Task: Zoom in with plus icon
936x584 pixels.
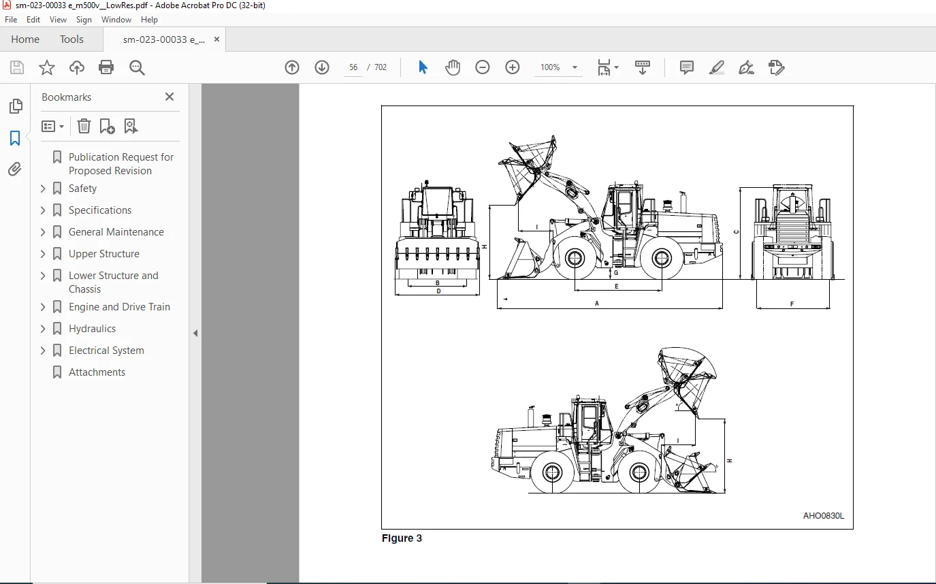Action: (x=513, y=67)
